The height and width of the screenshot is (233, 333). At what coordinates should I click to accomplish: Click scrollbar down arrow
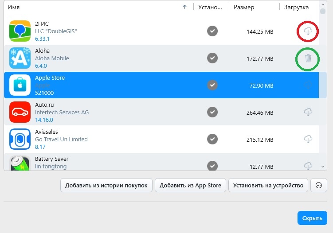(x=323, y=167)
